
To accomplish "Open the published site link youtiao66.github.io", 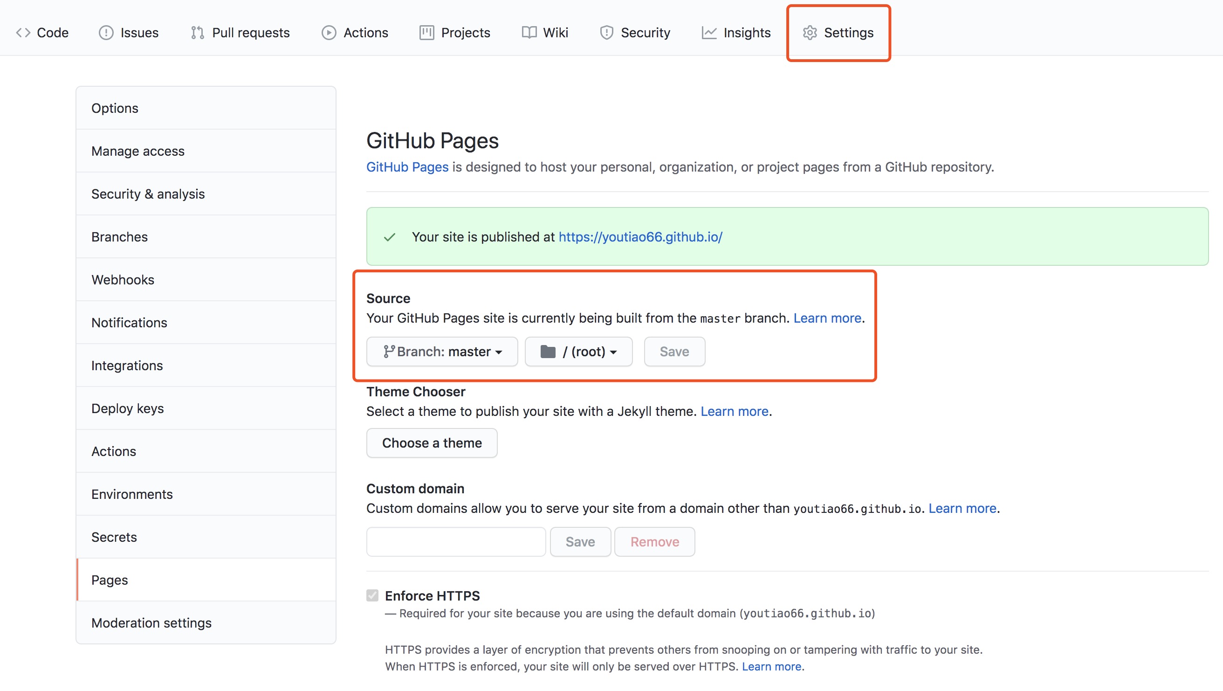I will [x=640, y=236].
